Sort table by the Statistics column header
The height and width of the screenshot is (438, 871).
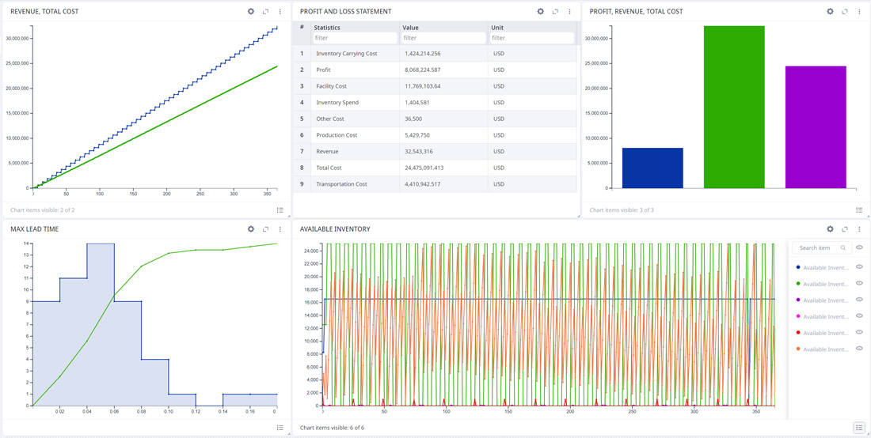point(327,27)
